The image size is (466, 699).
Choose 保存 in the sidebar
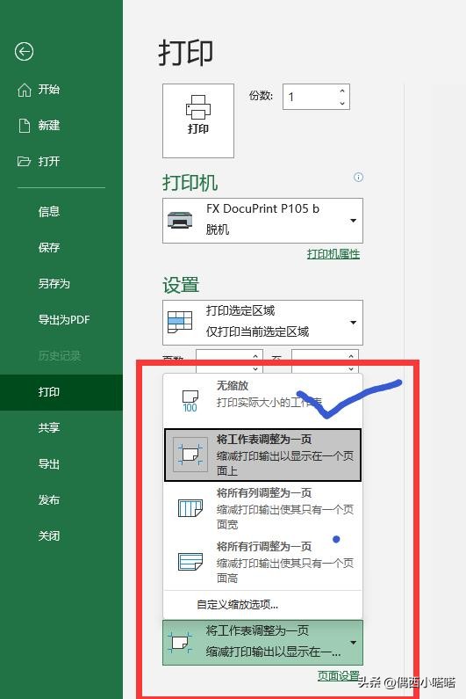[61, 247]
